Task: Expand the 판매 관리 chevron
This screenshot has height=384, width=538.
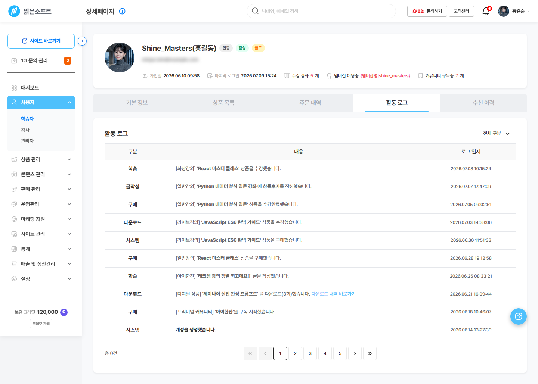Action: (69, 189)
